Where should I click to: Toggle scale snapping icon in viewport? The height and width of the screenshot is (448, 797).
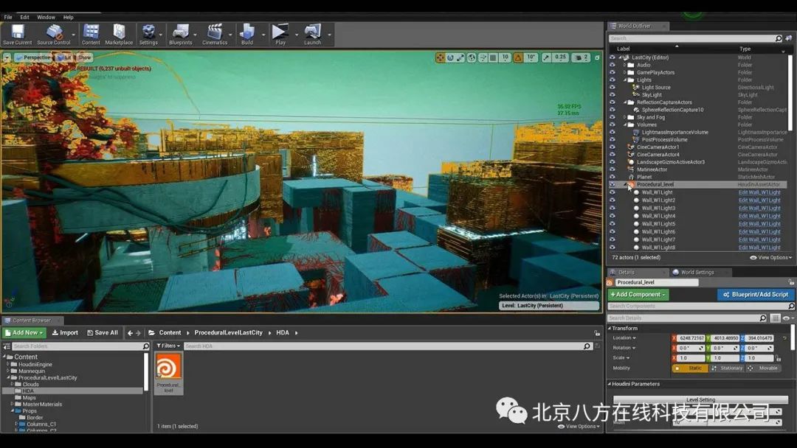(546, 57)
